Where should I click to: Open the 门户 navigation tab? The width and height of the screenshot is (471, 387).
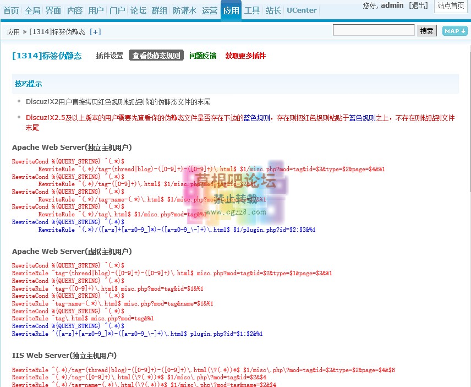click(x=117, y=10)
